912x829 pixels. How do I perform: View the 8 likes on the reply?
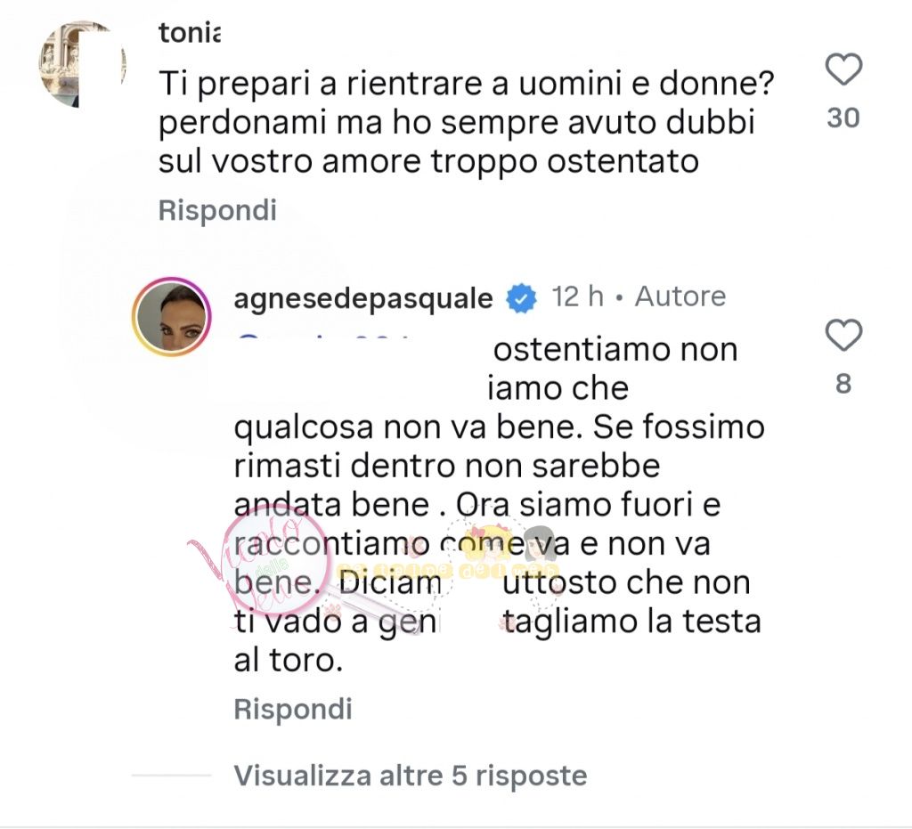click(x=843, y=384)
